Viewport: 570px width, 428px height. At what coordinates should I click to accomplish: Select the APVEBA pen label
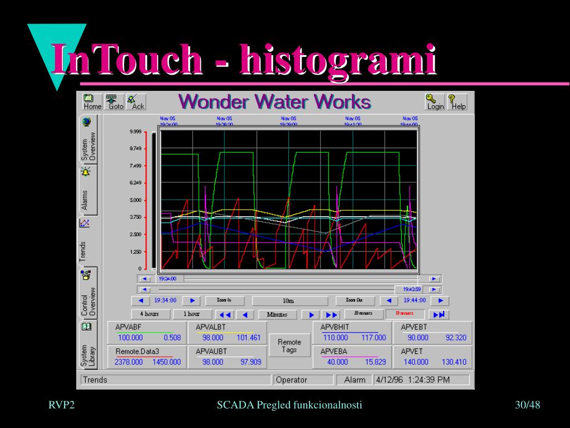[334, 352]
